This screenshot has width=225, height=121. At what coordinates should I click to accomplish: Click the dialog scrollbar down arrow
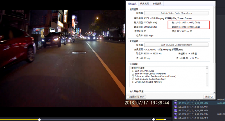click(214, 93)
